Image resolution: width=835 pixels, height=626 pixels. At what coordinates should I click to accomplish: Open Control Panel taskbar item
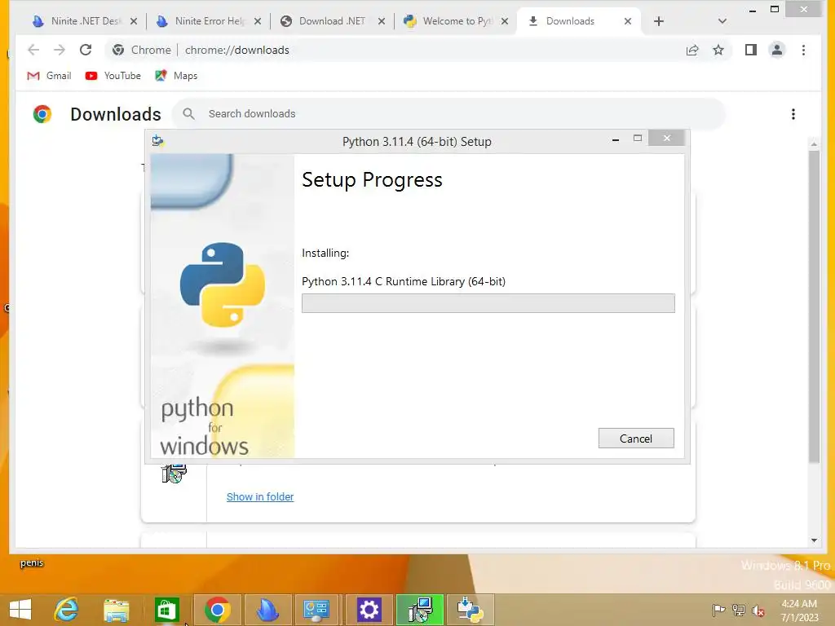pos(317,610)
